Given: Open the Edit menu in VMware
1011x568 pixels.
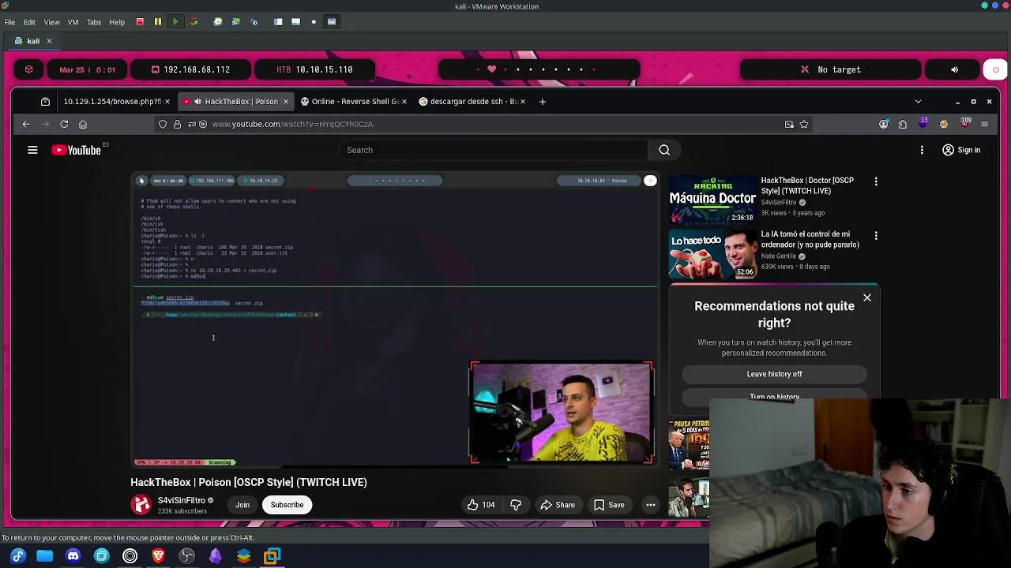Looking at the screenshot, I should tap(29, 22).
